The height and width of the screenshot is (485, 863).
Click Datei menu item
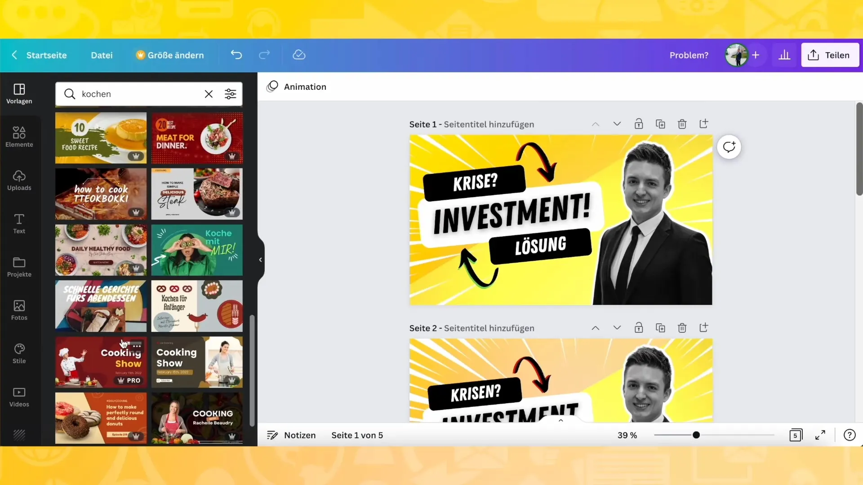[x=101, y=55]
